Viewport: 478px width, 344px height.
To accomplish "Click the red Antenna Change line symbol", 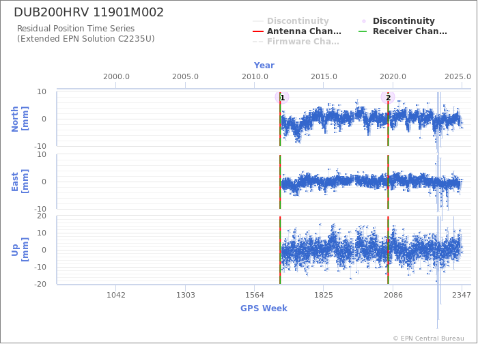I will pyautogui.click(x=258, y=31).
